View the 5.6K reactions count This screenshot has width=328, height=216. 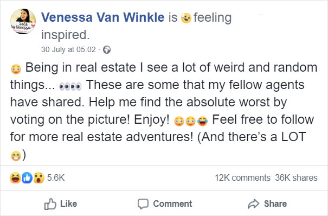56,177
